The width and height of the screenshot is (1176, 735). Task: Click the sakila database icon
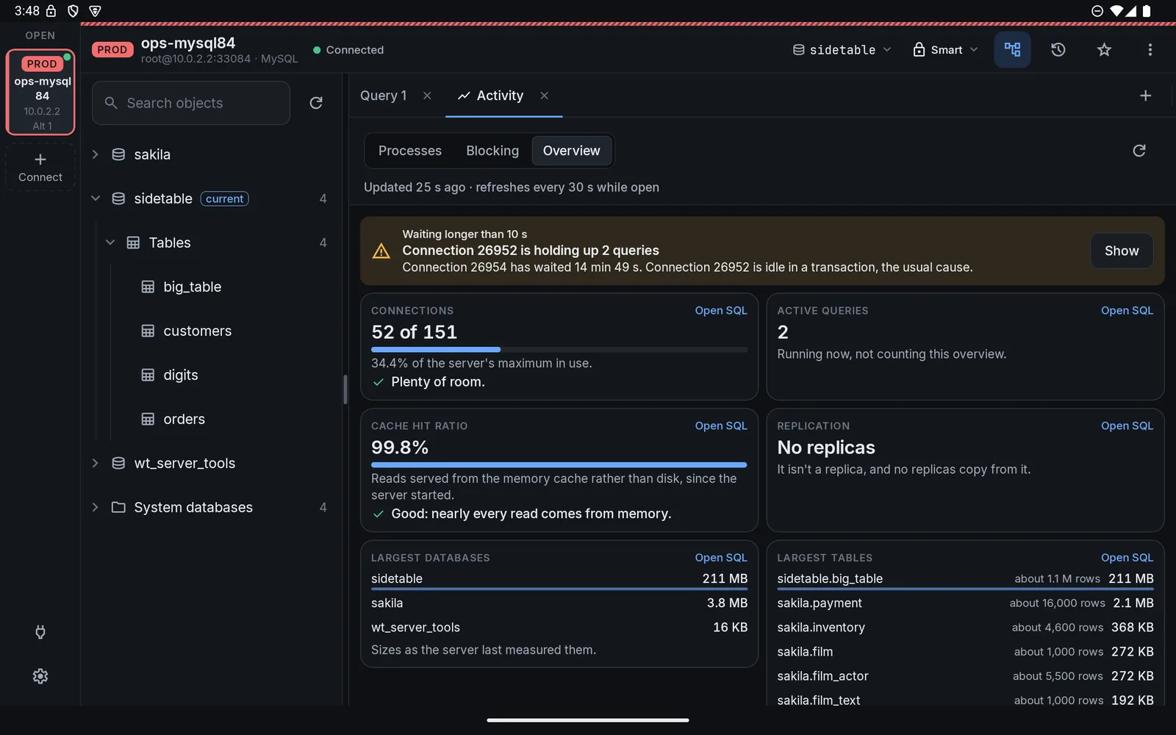(x=118, y=154)
